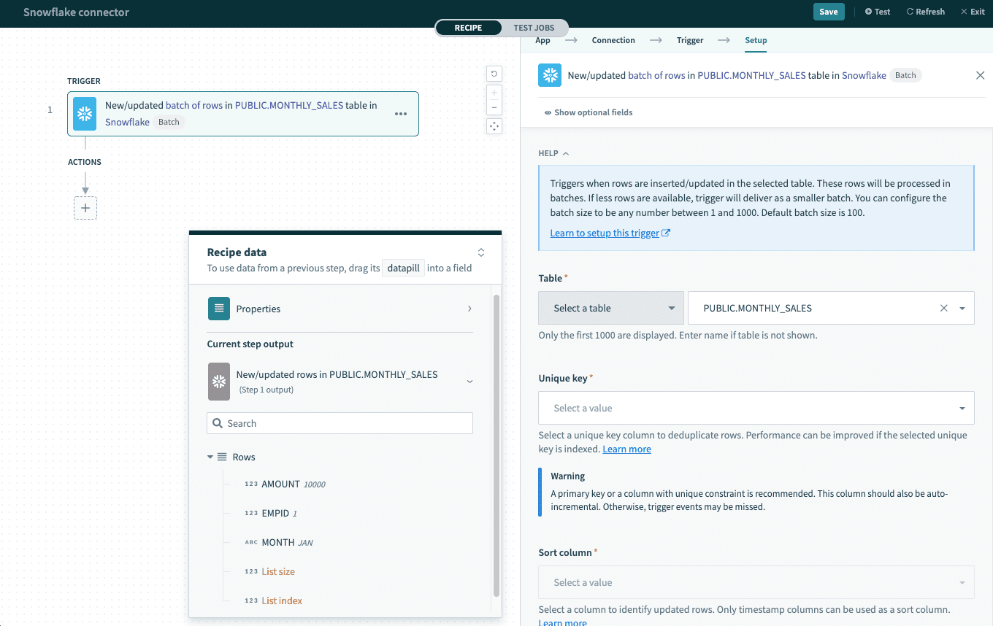Click the canvas zoom out button
This screenshot has height=626, width=993.
pyautogui.click(x=494, y=108)
